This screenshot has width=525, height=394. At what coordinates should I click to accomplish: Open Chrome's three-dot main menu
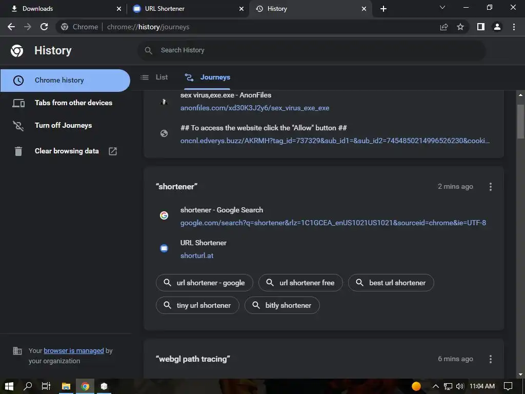pyautogui.click(x=514, y=27)
